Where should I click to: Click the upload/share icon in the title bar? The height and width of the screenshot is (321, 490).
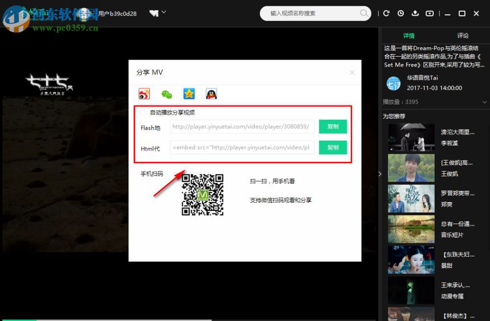pos(415,13)
